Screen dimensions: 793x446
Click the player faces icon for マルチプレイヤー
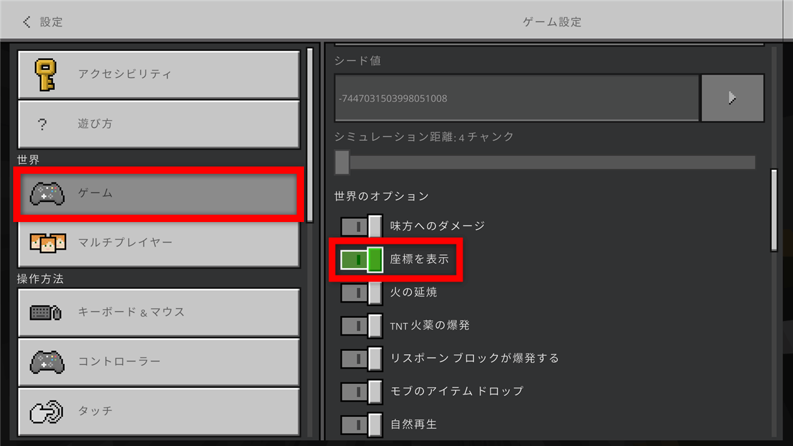pos(48,242)
